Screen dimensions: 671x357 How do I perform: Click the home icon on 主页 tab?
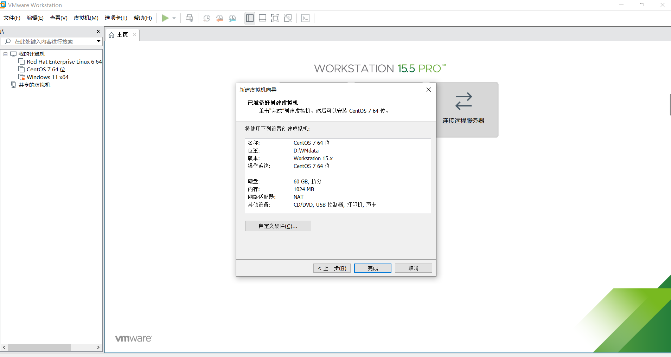111,35
